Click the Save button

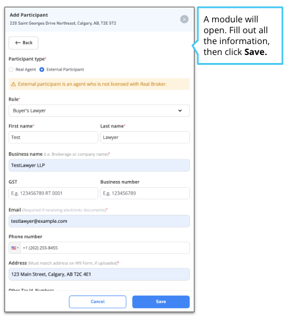161,302
